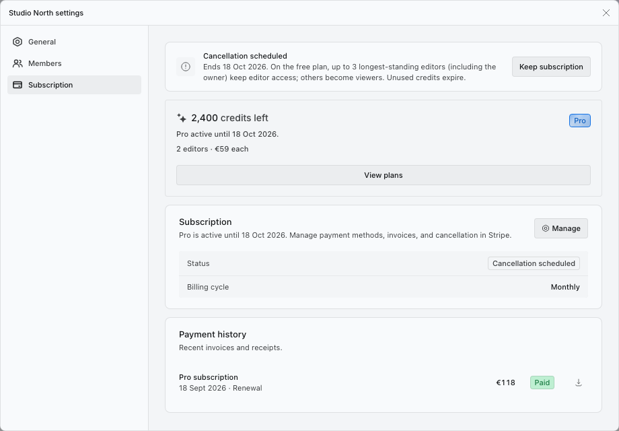
Task: Click '18 Sept 2026 · Renewal' text
Action: click(x=220, y=388)
